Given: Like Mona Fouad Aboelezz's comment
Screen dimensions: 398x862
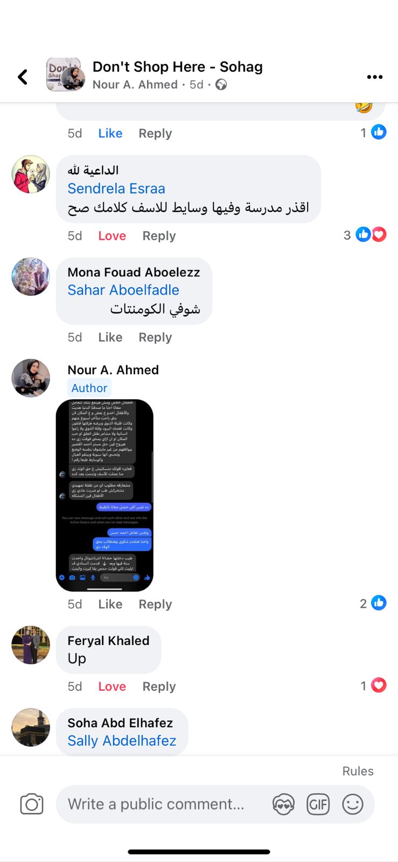Looking at the screenshot, I should tap(110, 337).
